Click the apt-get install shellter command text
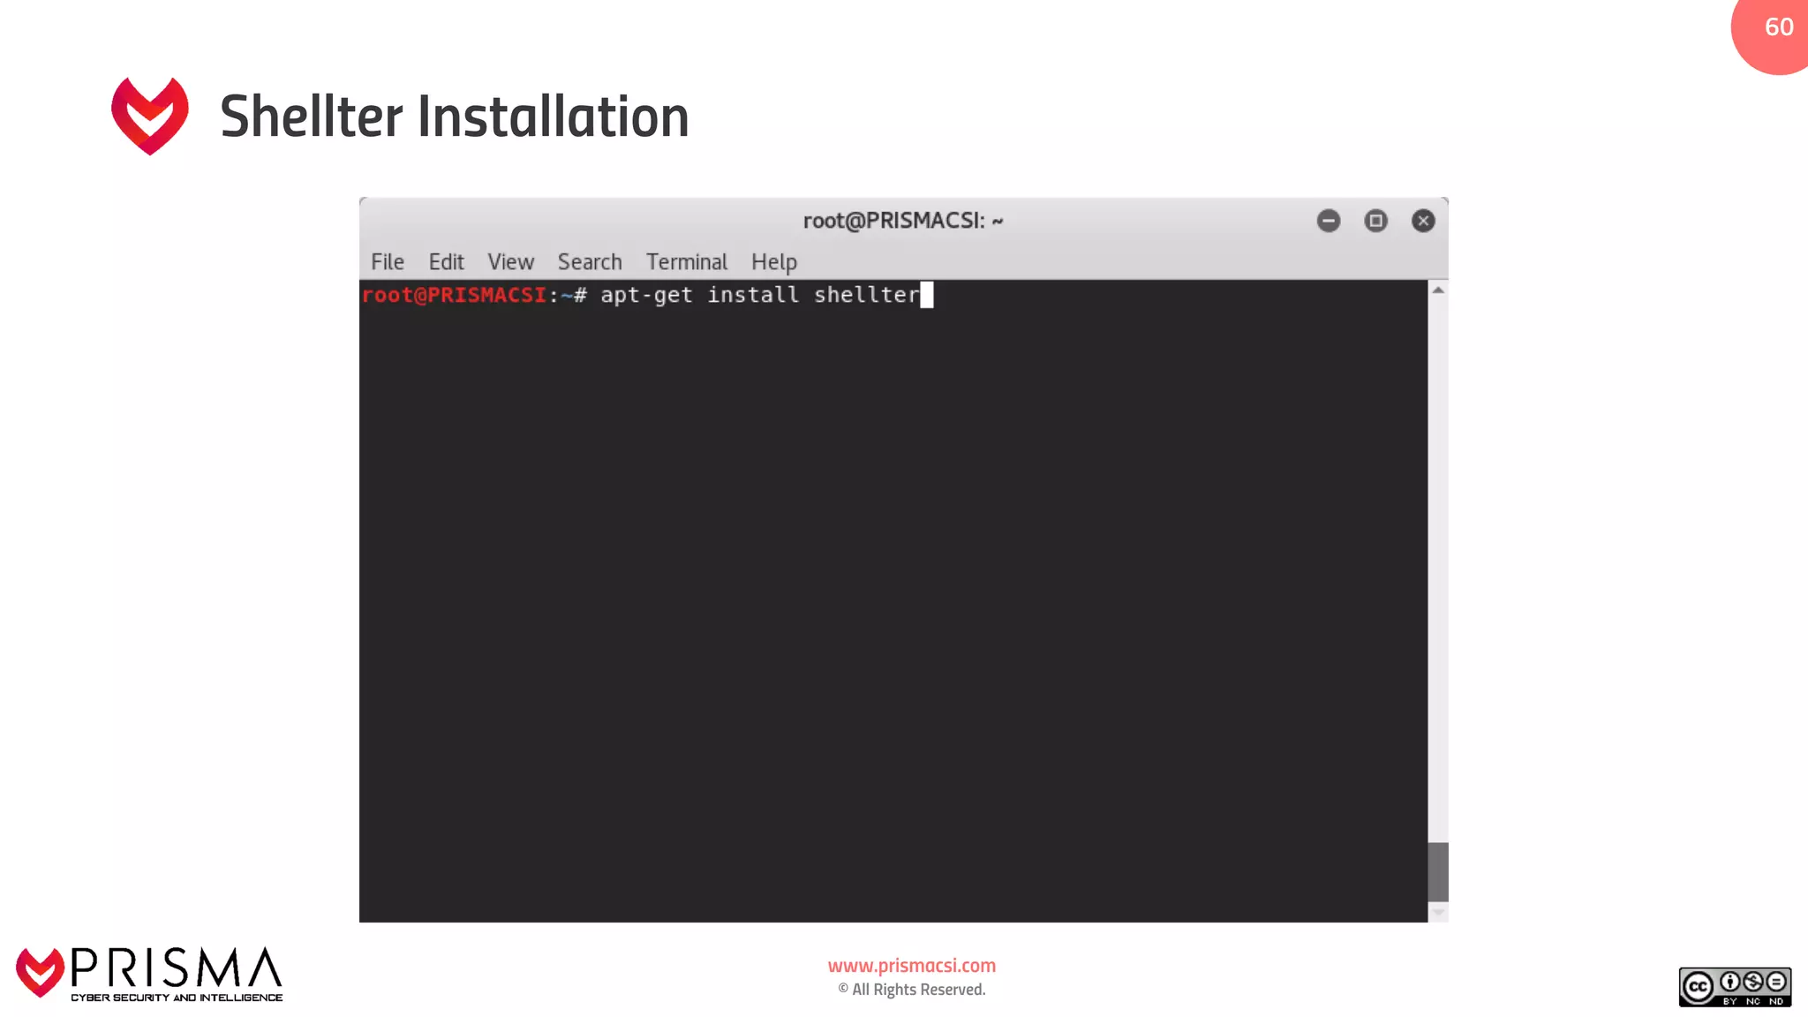This screenshot has height=1017, width=1808. (x=760, y=295)
